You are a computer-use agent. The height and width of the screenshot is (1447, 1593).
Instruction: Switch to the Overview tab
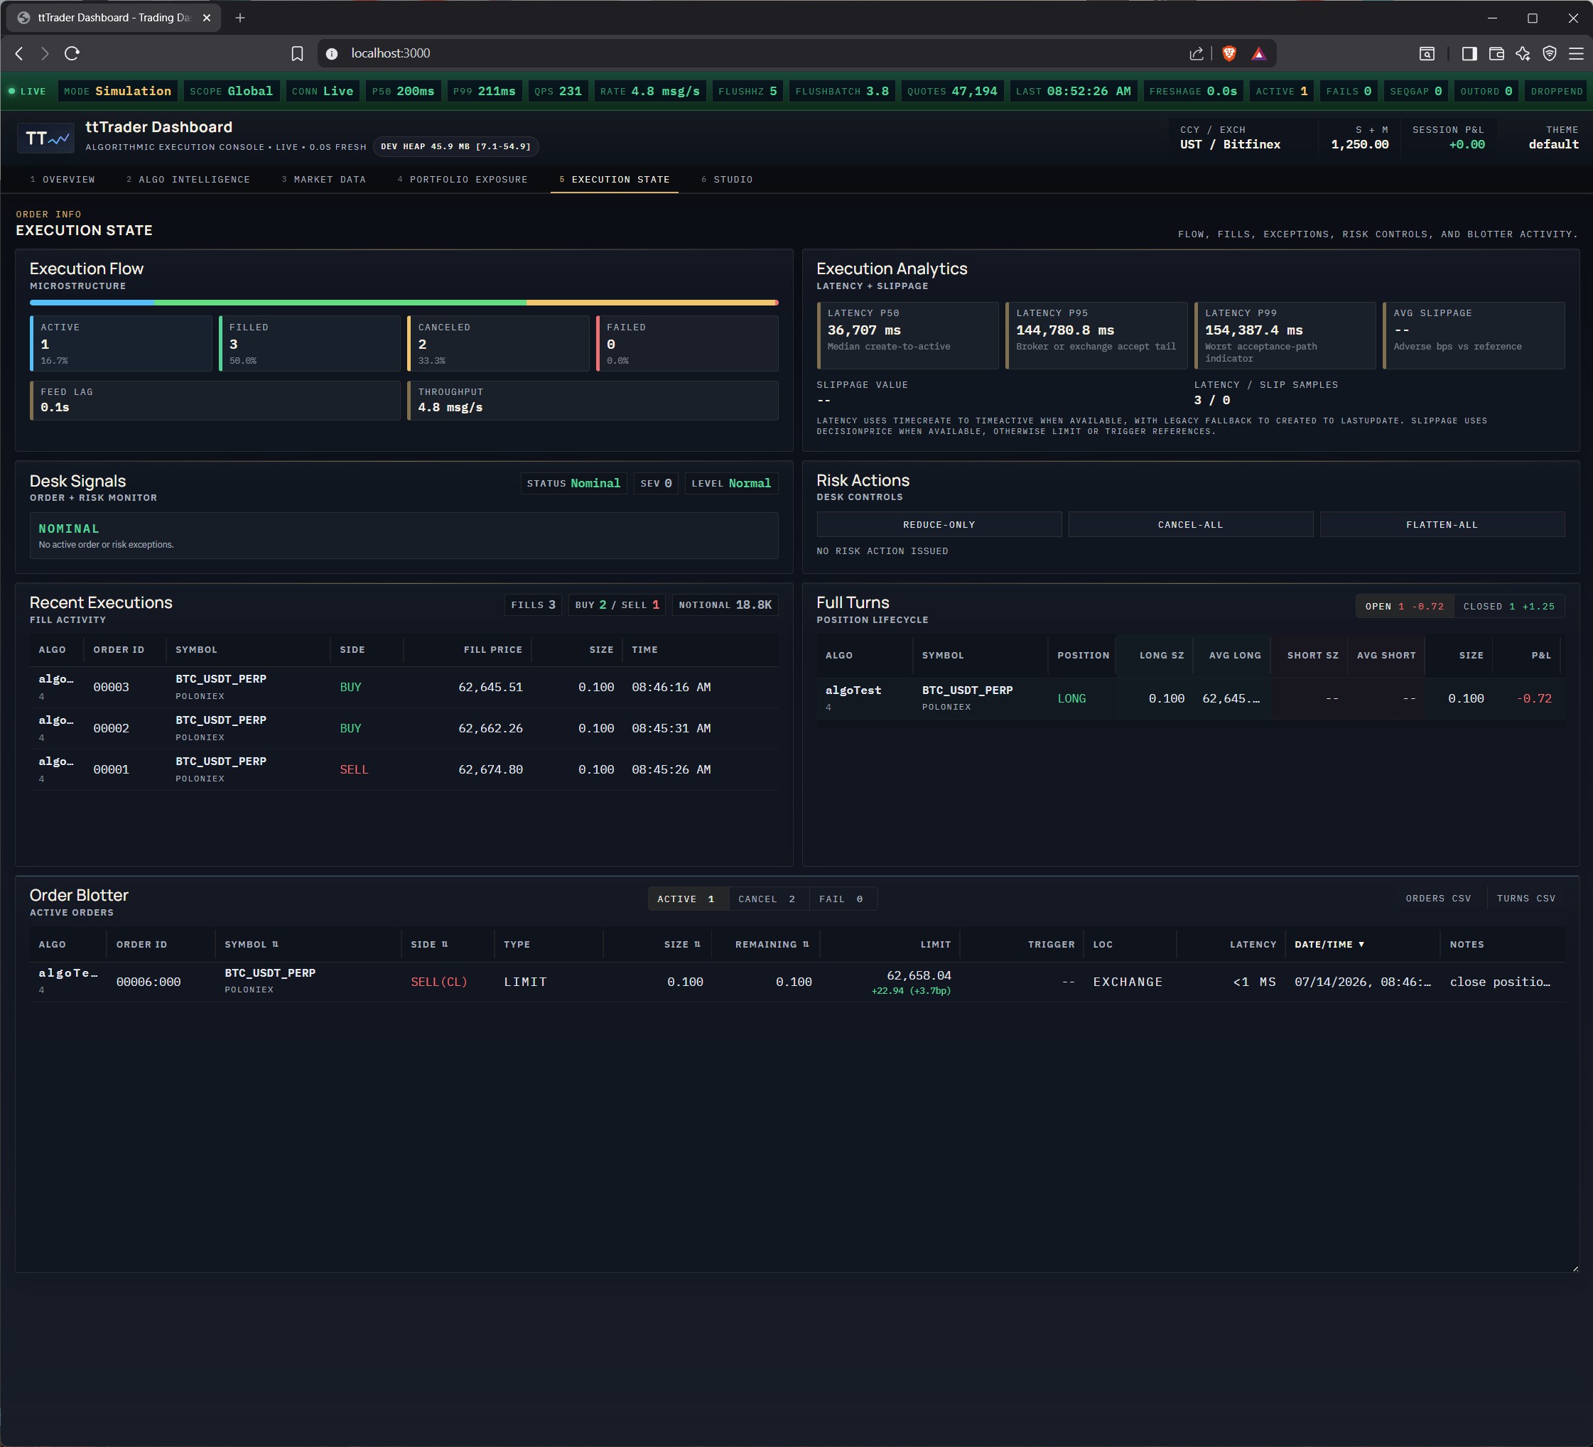tap(63, 179)
